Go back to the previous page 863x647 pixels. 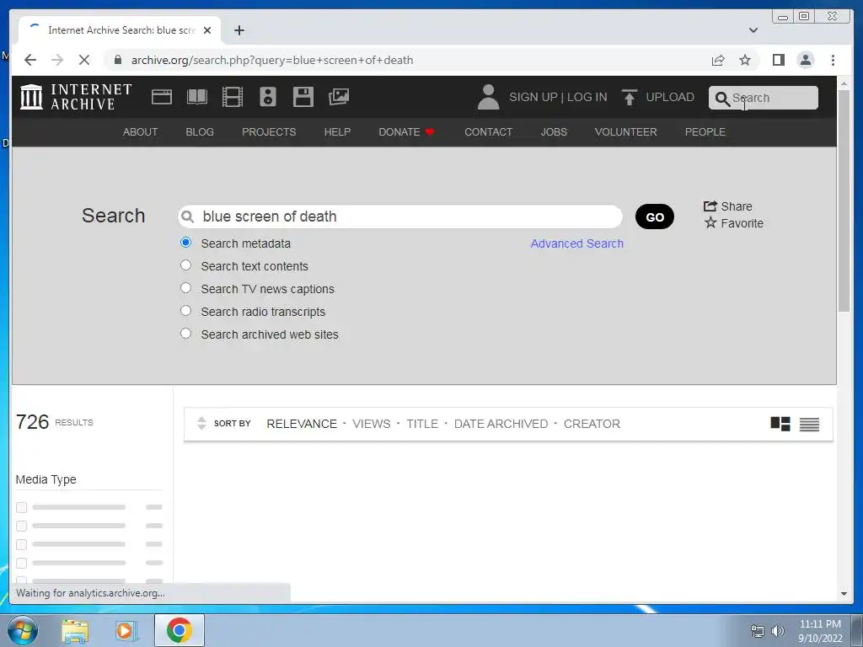coord(30,60)
